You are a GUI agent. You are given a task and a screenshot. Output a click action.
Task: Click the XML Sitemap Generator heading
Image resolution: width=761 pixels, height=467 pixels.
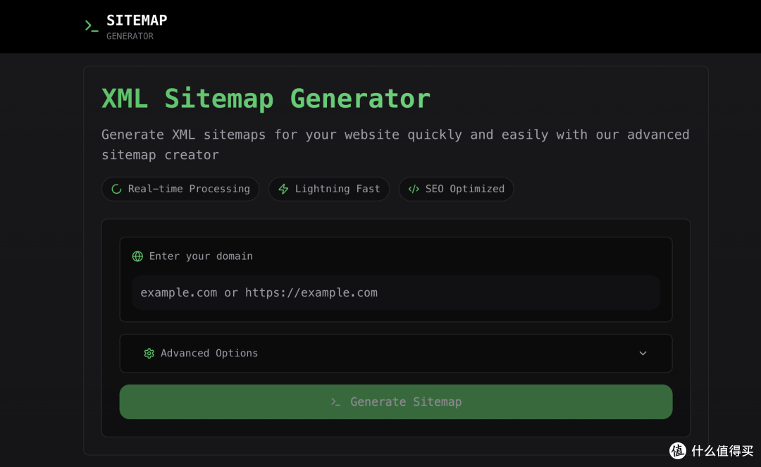click(x=266, y=99)
